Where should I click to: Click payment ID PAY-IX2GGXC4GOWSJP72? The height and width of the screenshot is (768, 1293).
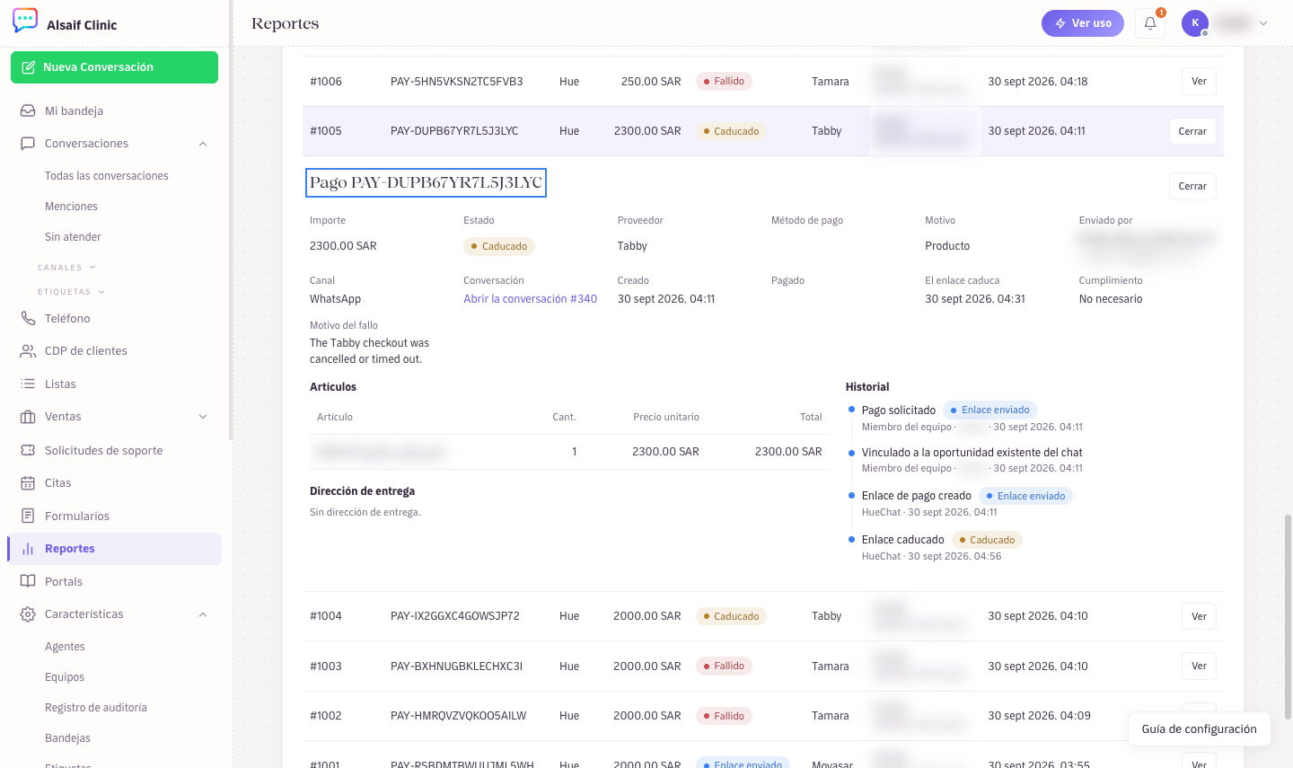(x=455, y=616)
